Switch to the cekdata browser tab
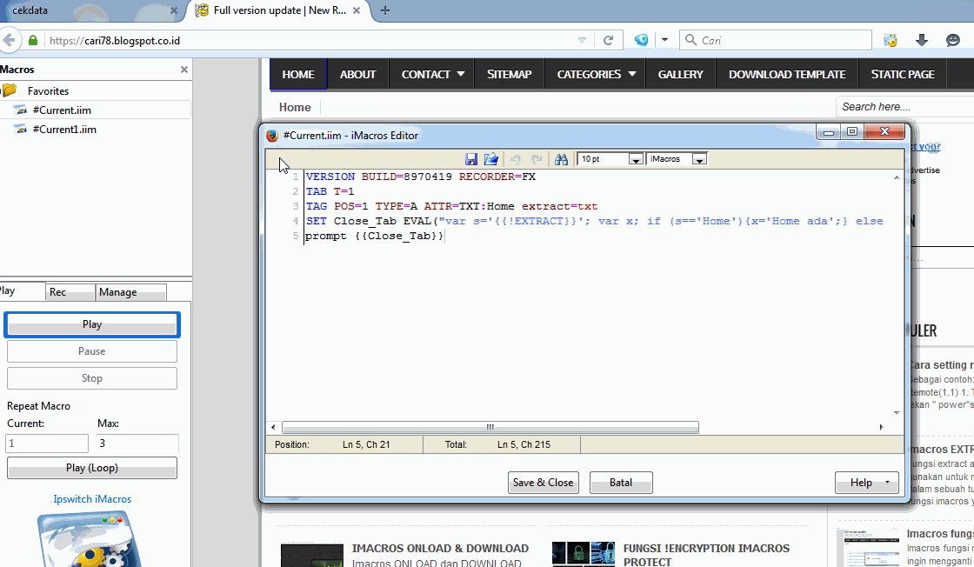The height and width of the screenshot is (567, 974). pyautogui.click(x=87, y=10)
